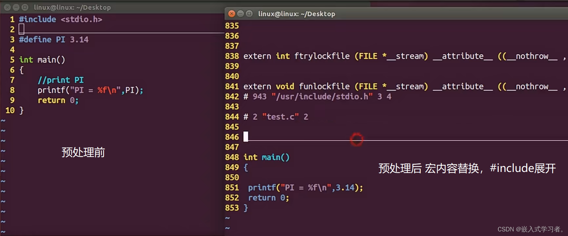The height and width of the screenshot is (236, 568).
Task: Click line number 843
Action: pos(232,107)
